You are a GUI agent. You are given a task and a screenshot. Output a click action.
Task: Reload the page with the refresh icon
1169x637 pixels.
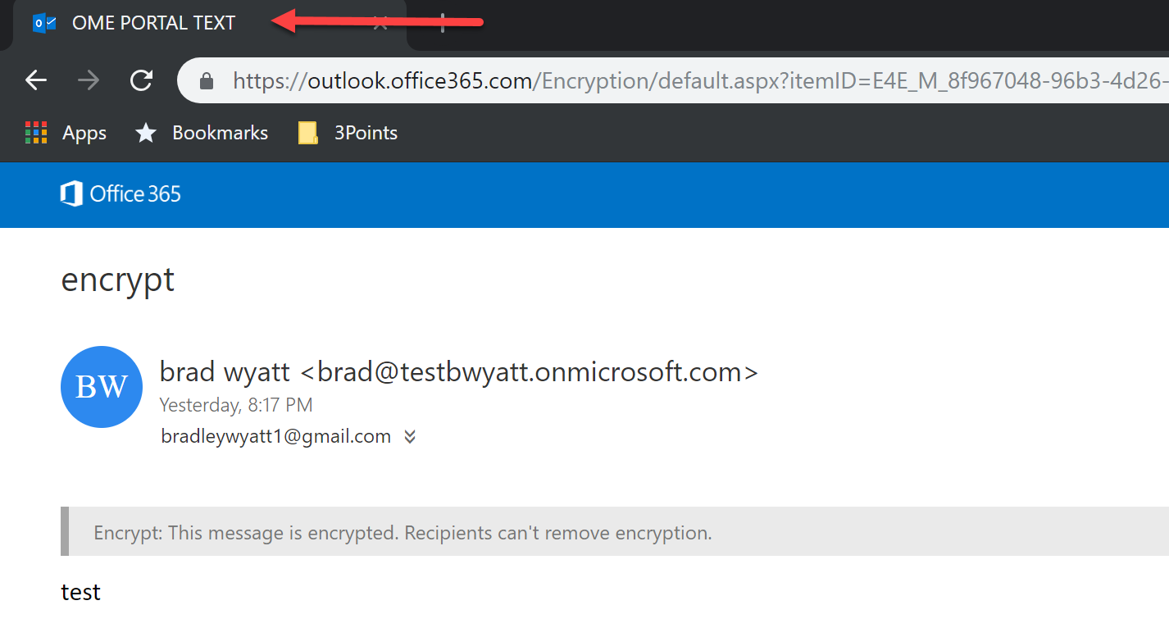tap(142, 80)
